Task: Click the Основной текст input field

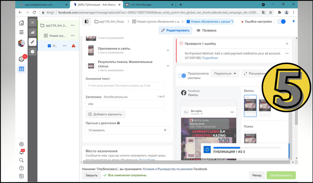Action: pyautogui.click(x=125, y=86)
